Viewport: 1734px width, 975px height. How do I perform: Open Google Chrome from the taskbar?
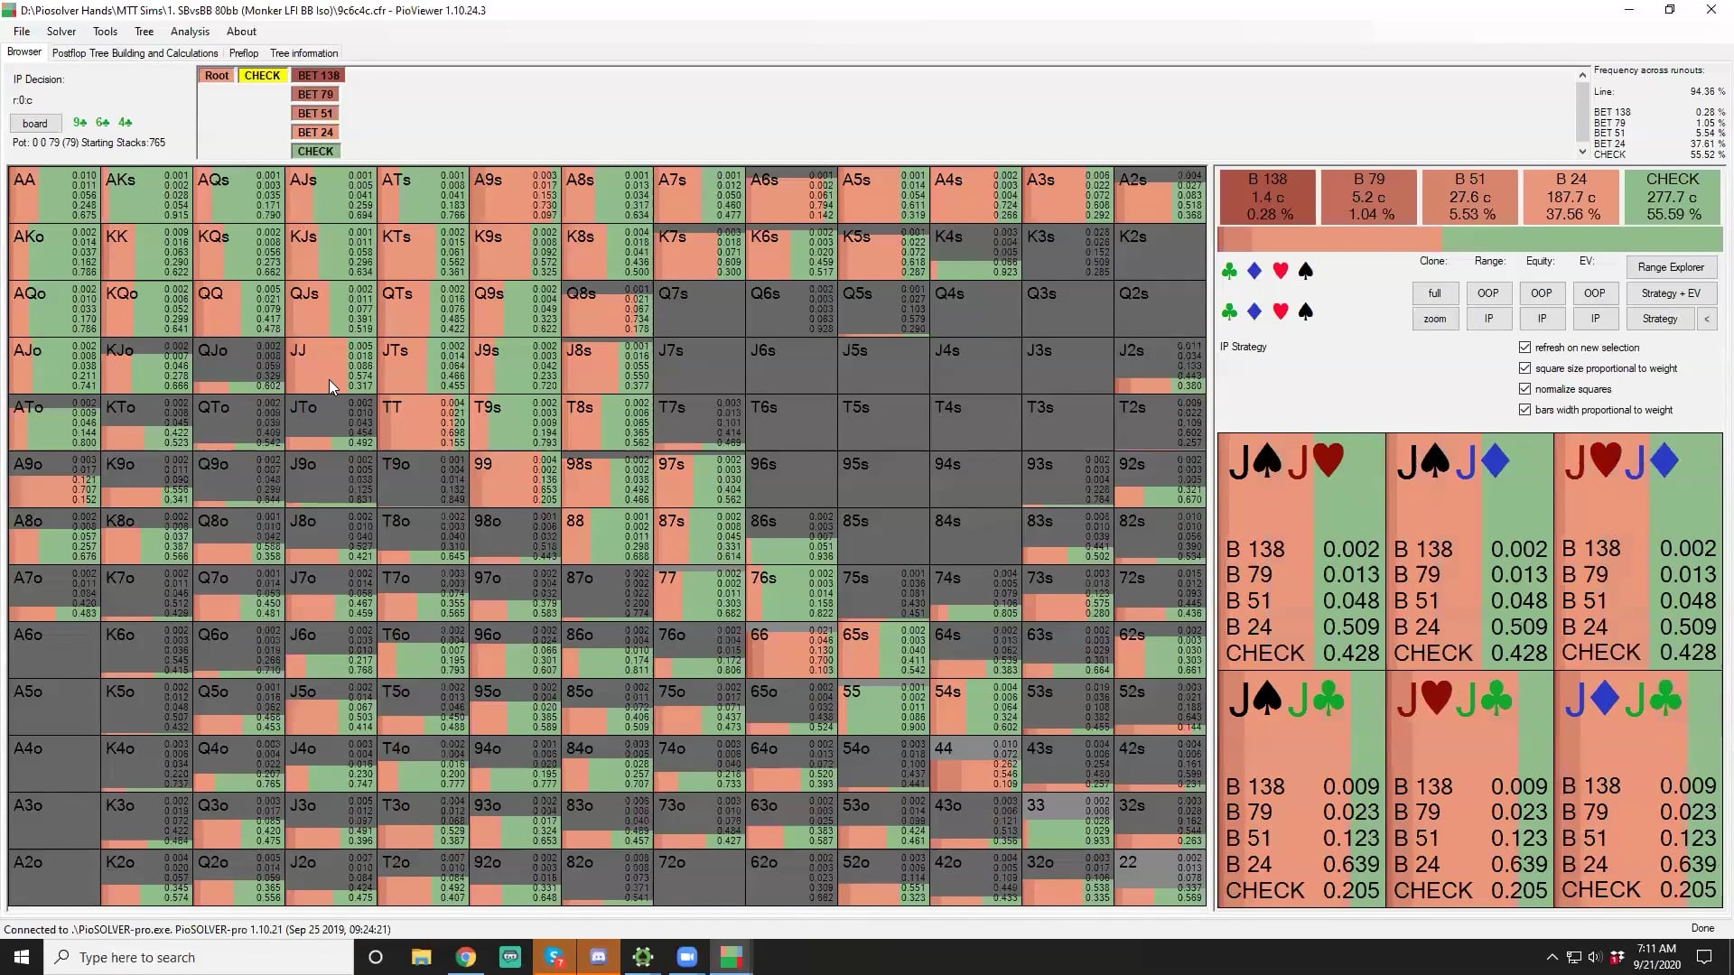[466, 957]
